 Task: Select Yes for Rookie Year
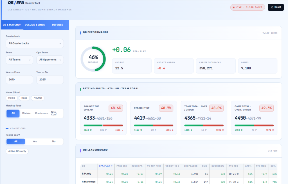pyautogui.click(x=35, y=141)
